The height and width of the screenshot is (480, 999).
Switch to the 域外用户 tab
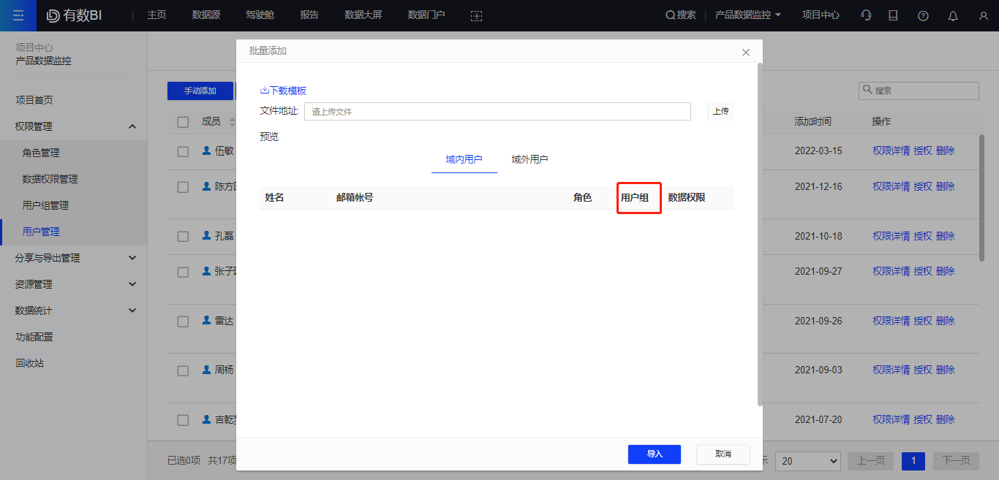[529, 159]
